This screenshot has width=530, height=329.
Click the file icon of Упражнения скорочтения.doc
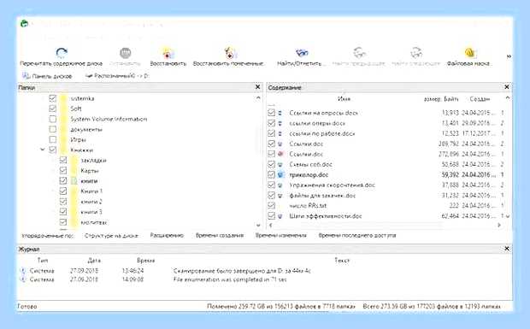[x=280, y=185]
